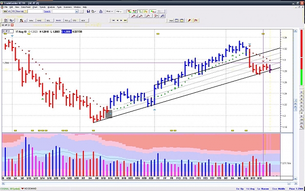This screenshot has height=191, width=305.
Task: Click the blue trend channel icon
Action: pyautogui.click(x=163, y=16)
